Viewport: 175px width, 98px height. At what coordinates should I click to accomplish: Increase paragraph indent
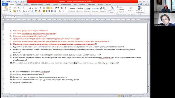point(58,8)
